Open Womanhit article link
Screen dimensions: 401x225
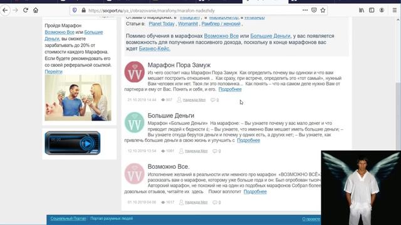[x=188, y=24]
